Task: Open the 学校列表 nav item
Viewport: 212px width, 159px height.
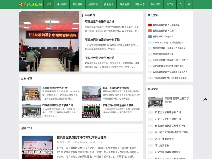Action: click(x=93, y=4)
